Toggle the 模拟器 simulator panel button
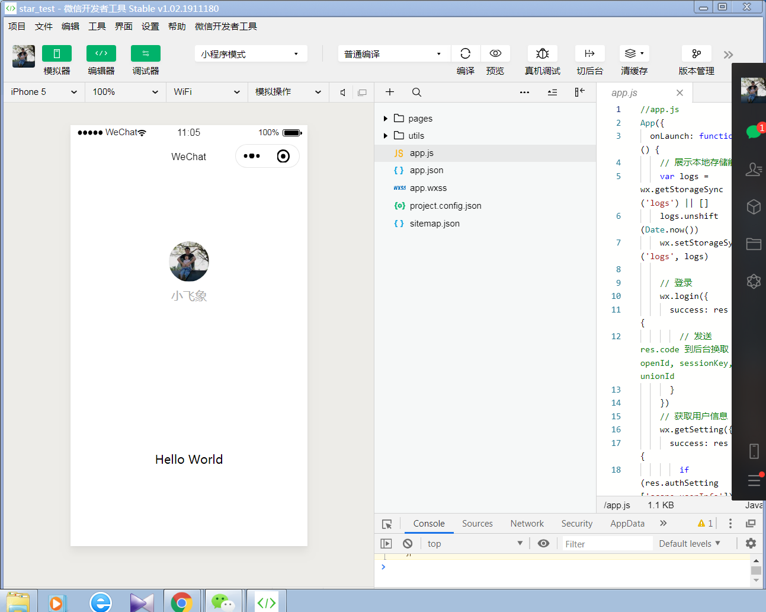 [x=57, y=53]
